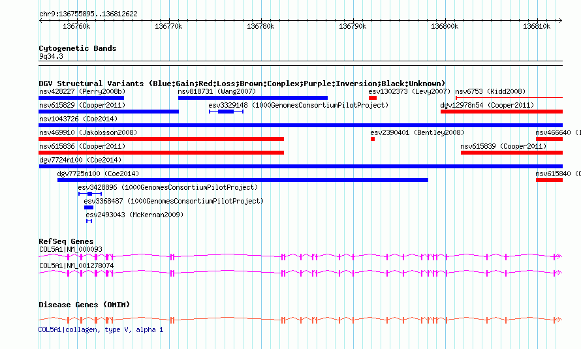Click the esv2390401 (Bentley2008) label

(417, 132)
